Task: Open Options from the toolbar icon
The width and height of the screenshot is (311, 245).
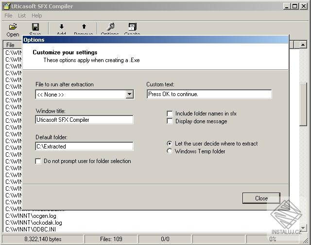Action: 110,27
